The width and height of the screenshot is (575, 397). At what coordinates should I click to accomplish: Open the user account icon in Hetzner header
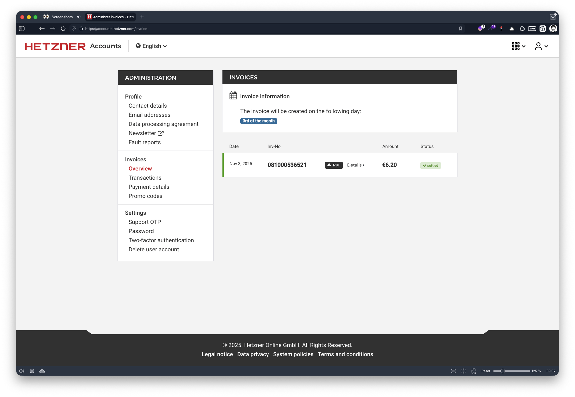coord(538,46)
